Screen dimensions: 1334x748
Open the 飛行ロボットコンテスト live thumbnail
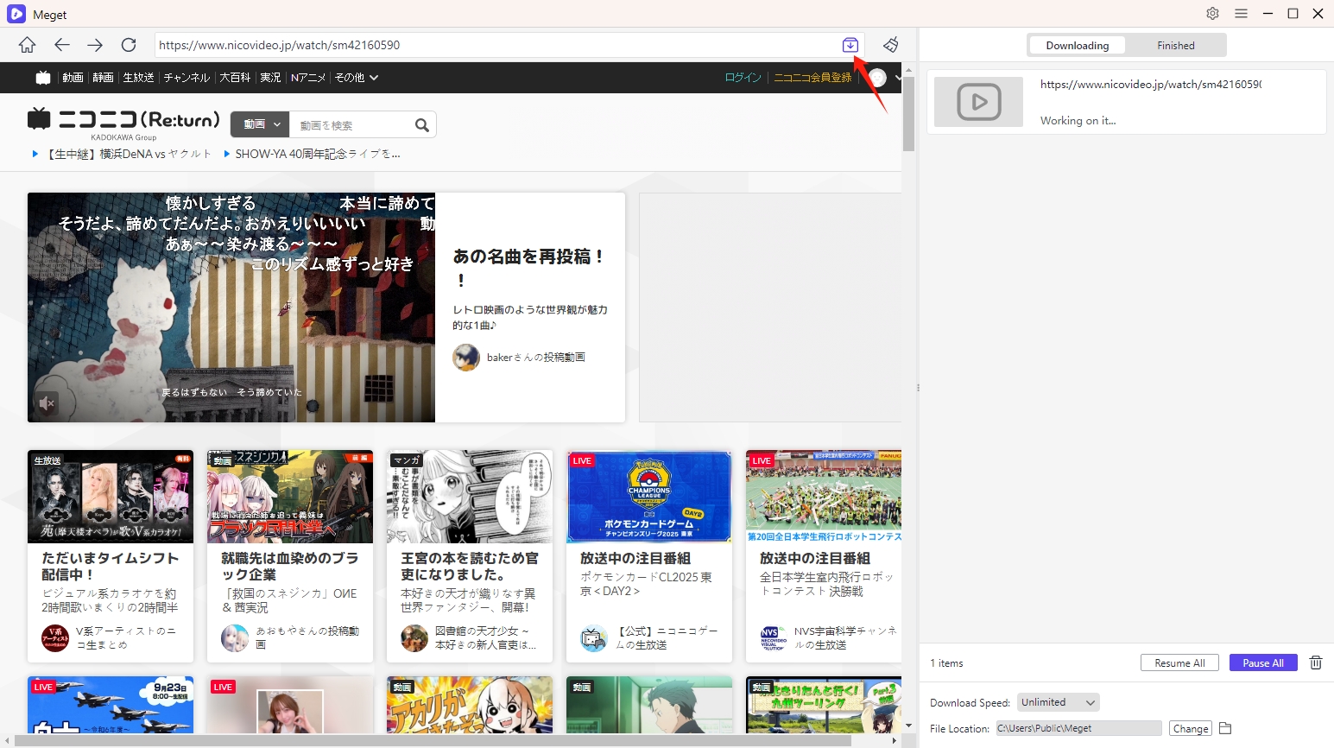(x=824, y=497)
